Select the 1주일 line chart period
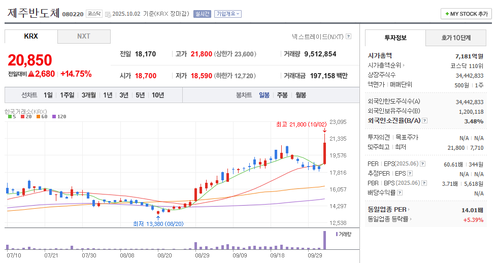Screen dimensions: 497x263 67,95
